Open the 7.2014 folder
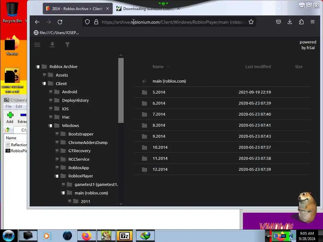 point(222,114)
